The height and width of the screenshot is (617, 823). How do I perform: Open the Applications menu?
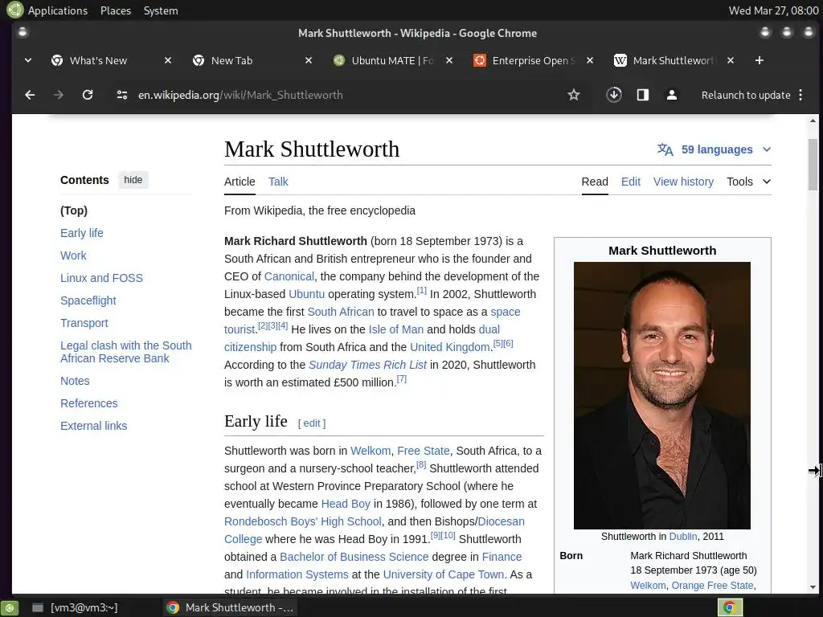pos(58,10)
